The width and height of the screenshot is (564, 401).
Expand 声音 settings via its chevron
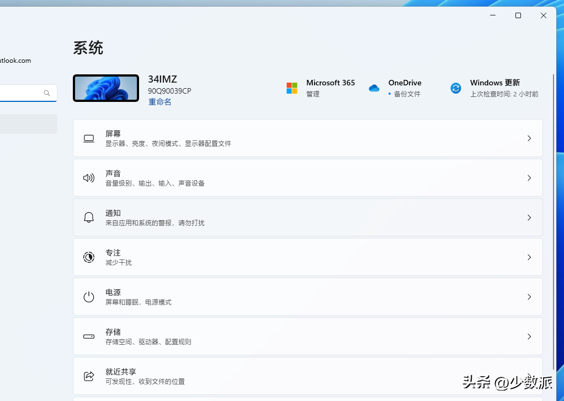pos(529,178)
